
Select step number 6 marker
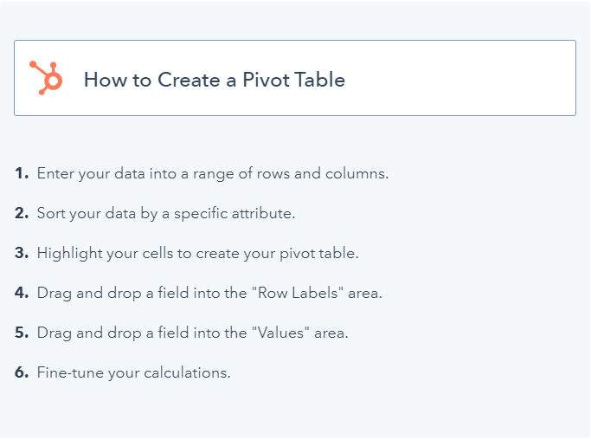click(22, 372)
